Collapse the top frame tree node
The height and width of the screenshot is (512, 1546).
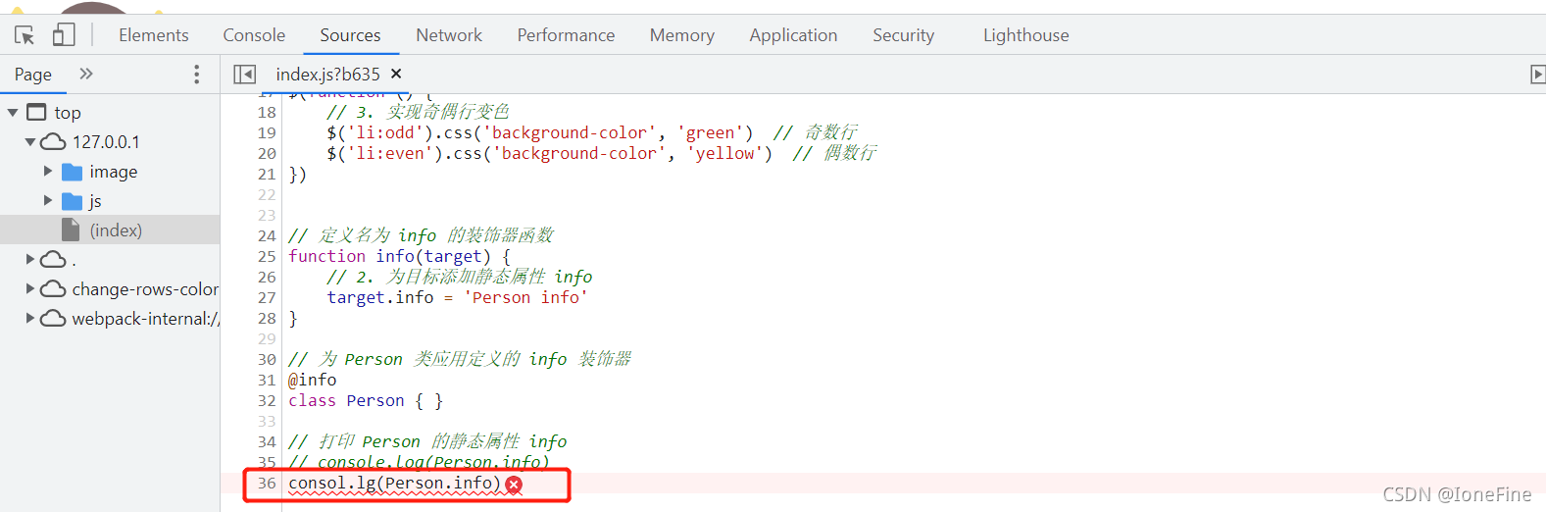click(13, 113)
